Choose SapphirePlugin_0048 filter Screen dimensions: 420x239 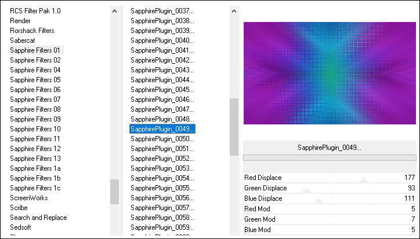[x=162, y=119]
